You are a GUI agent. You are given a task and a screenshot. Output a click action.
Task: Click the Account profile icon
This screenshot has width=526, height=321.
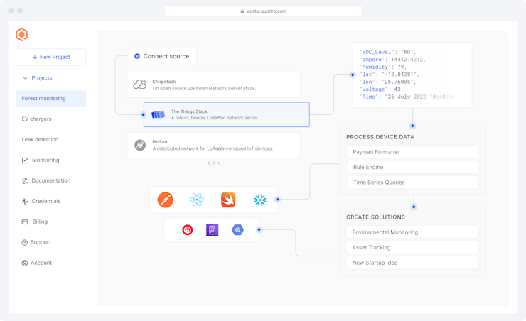[x=24, y=263]
